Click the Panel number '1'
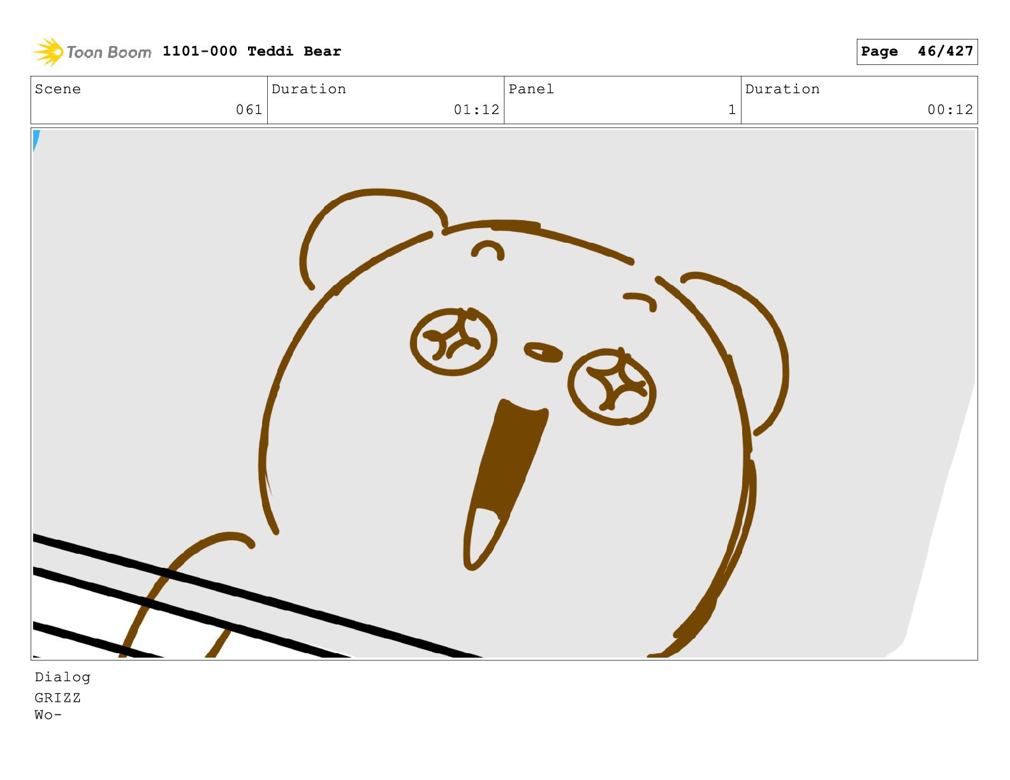This screenshot has height=780, width=1010. [x=732, y=110]
